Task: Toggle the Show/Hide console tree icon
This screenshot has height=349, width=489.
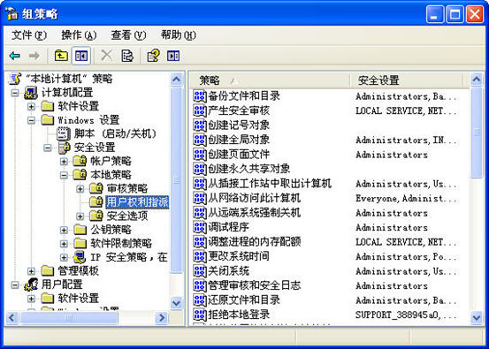Action: pyautogui.click(x=81, y=56)
